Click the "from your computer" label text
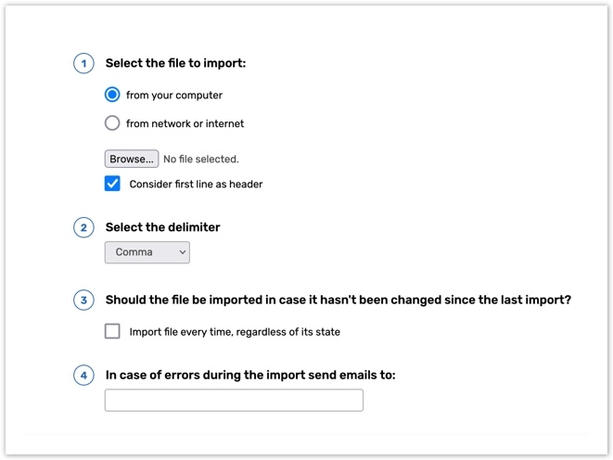 [x=174, y=96]
